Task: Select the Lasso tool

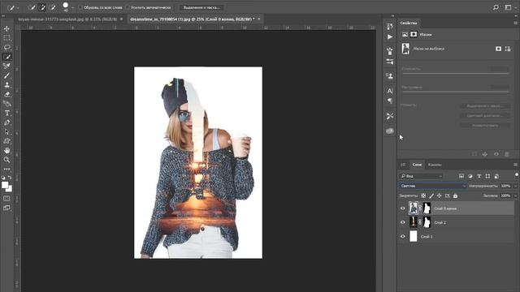Action: point(7,47)
